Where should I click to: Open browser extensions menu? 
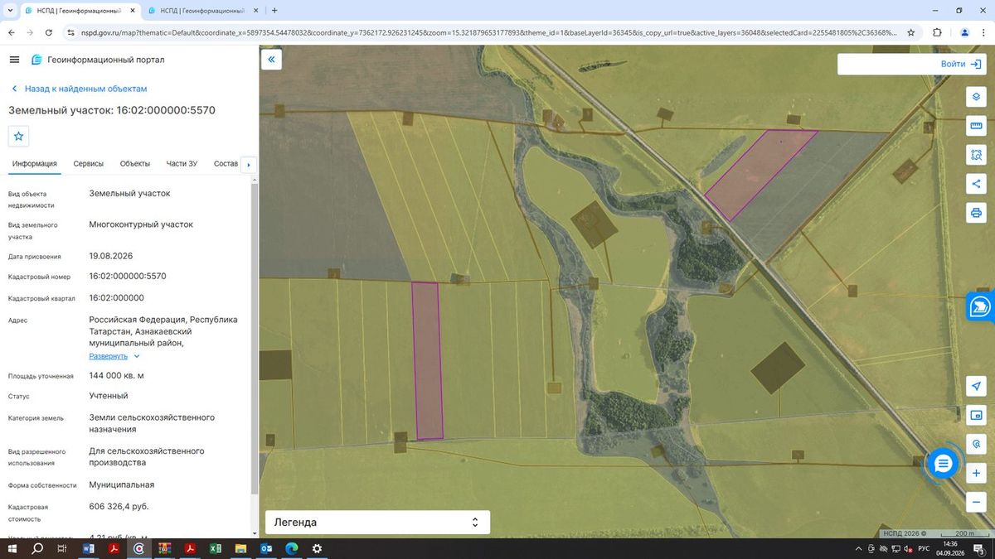[937, 32]
